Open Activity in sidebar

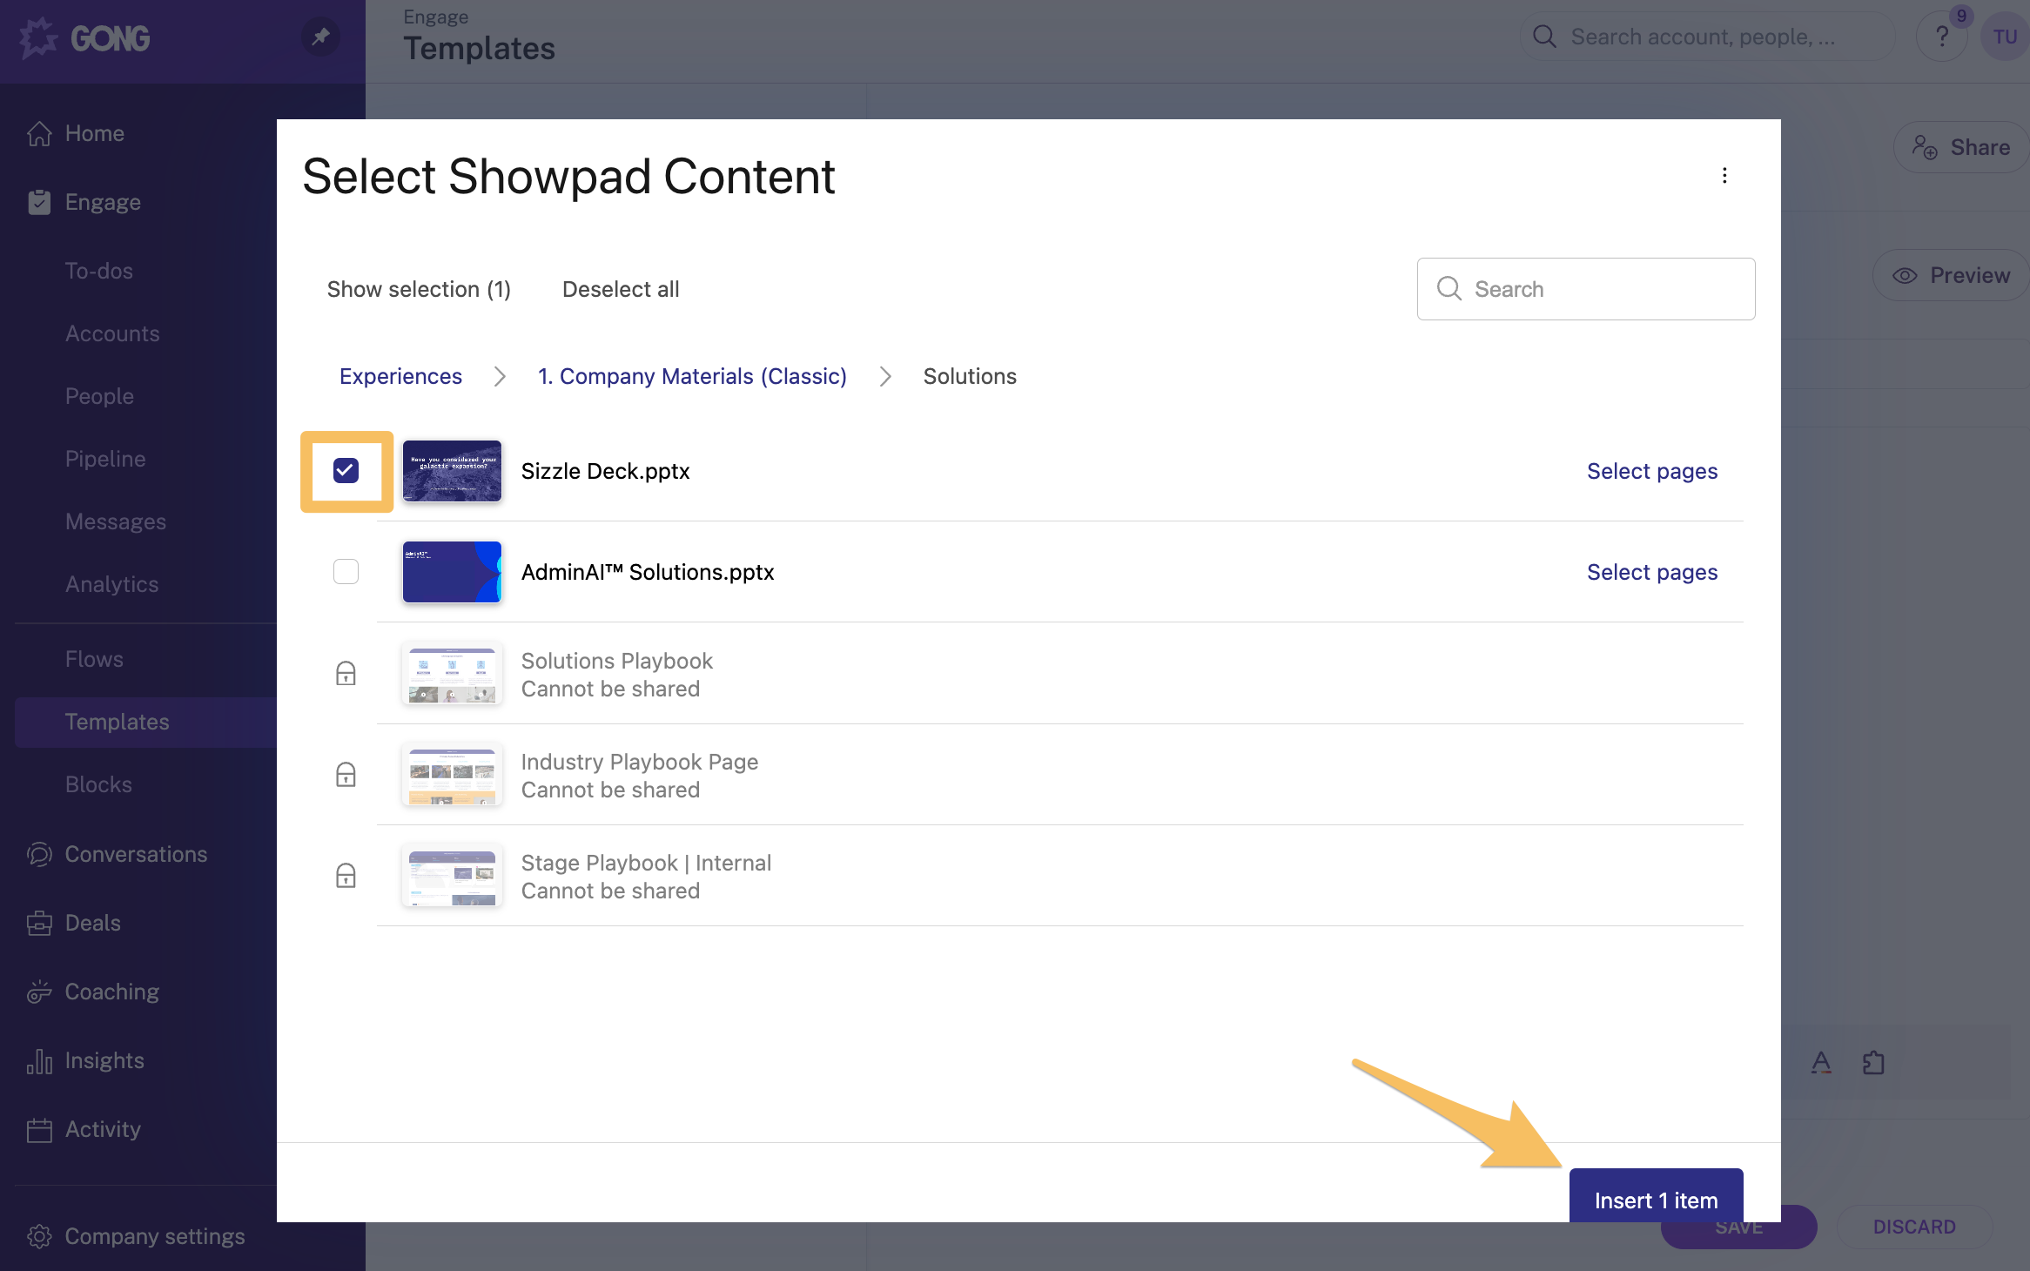point(103,1129)
